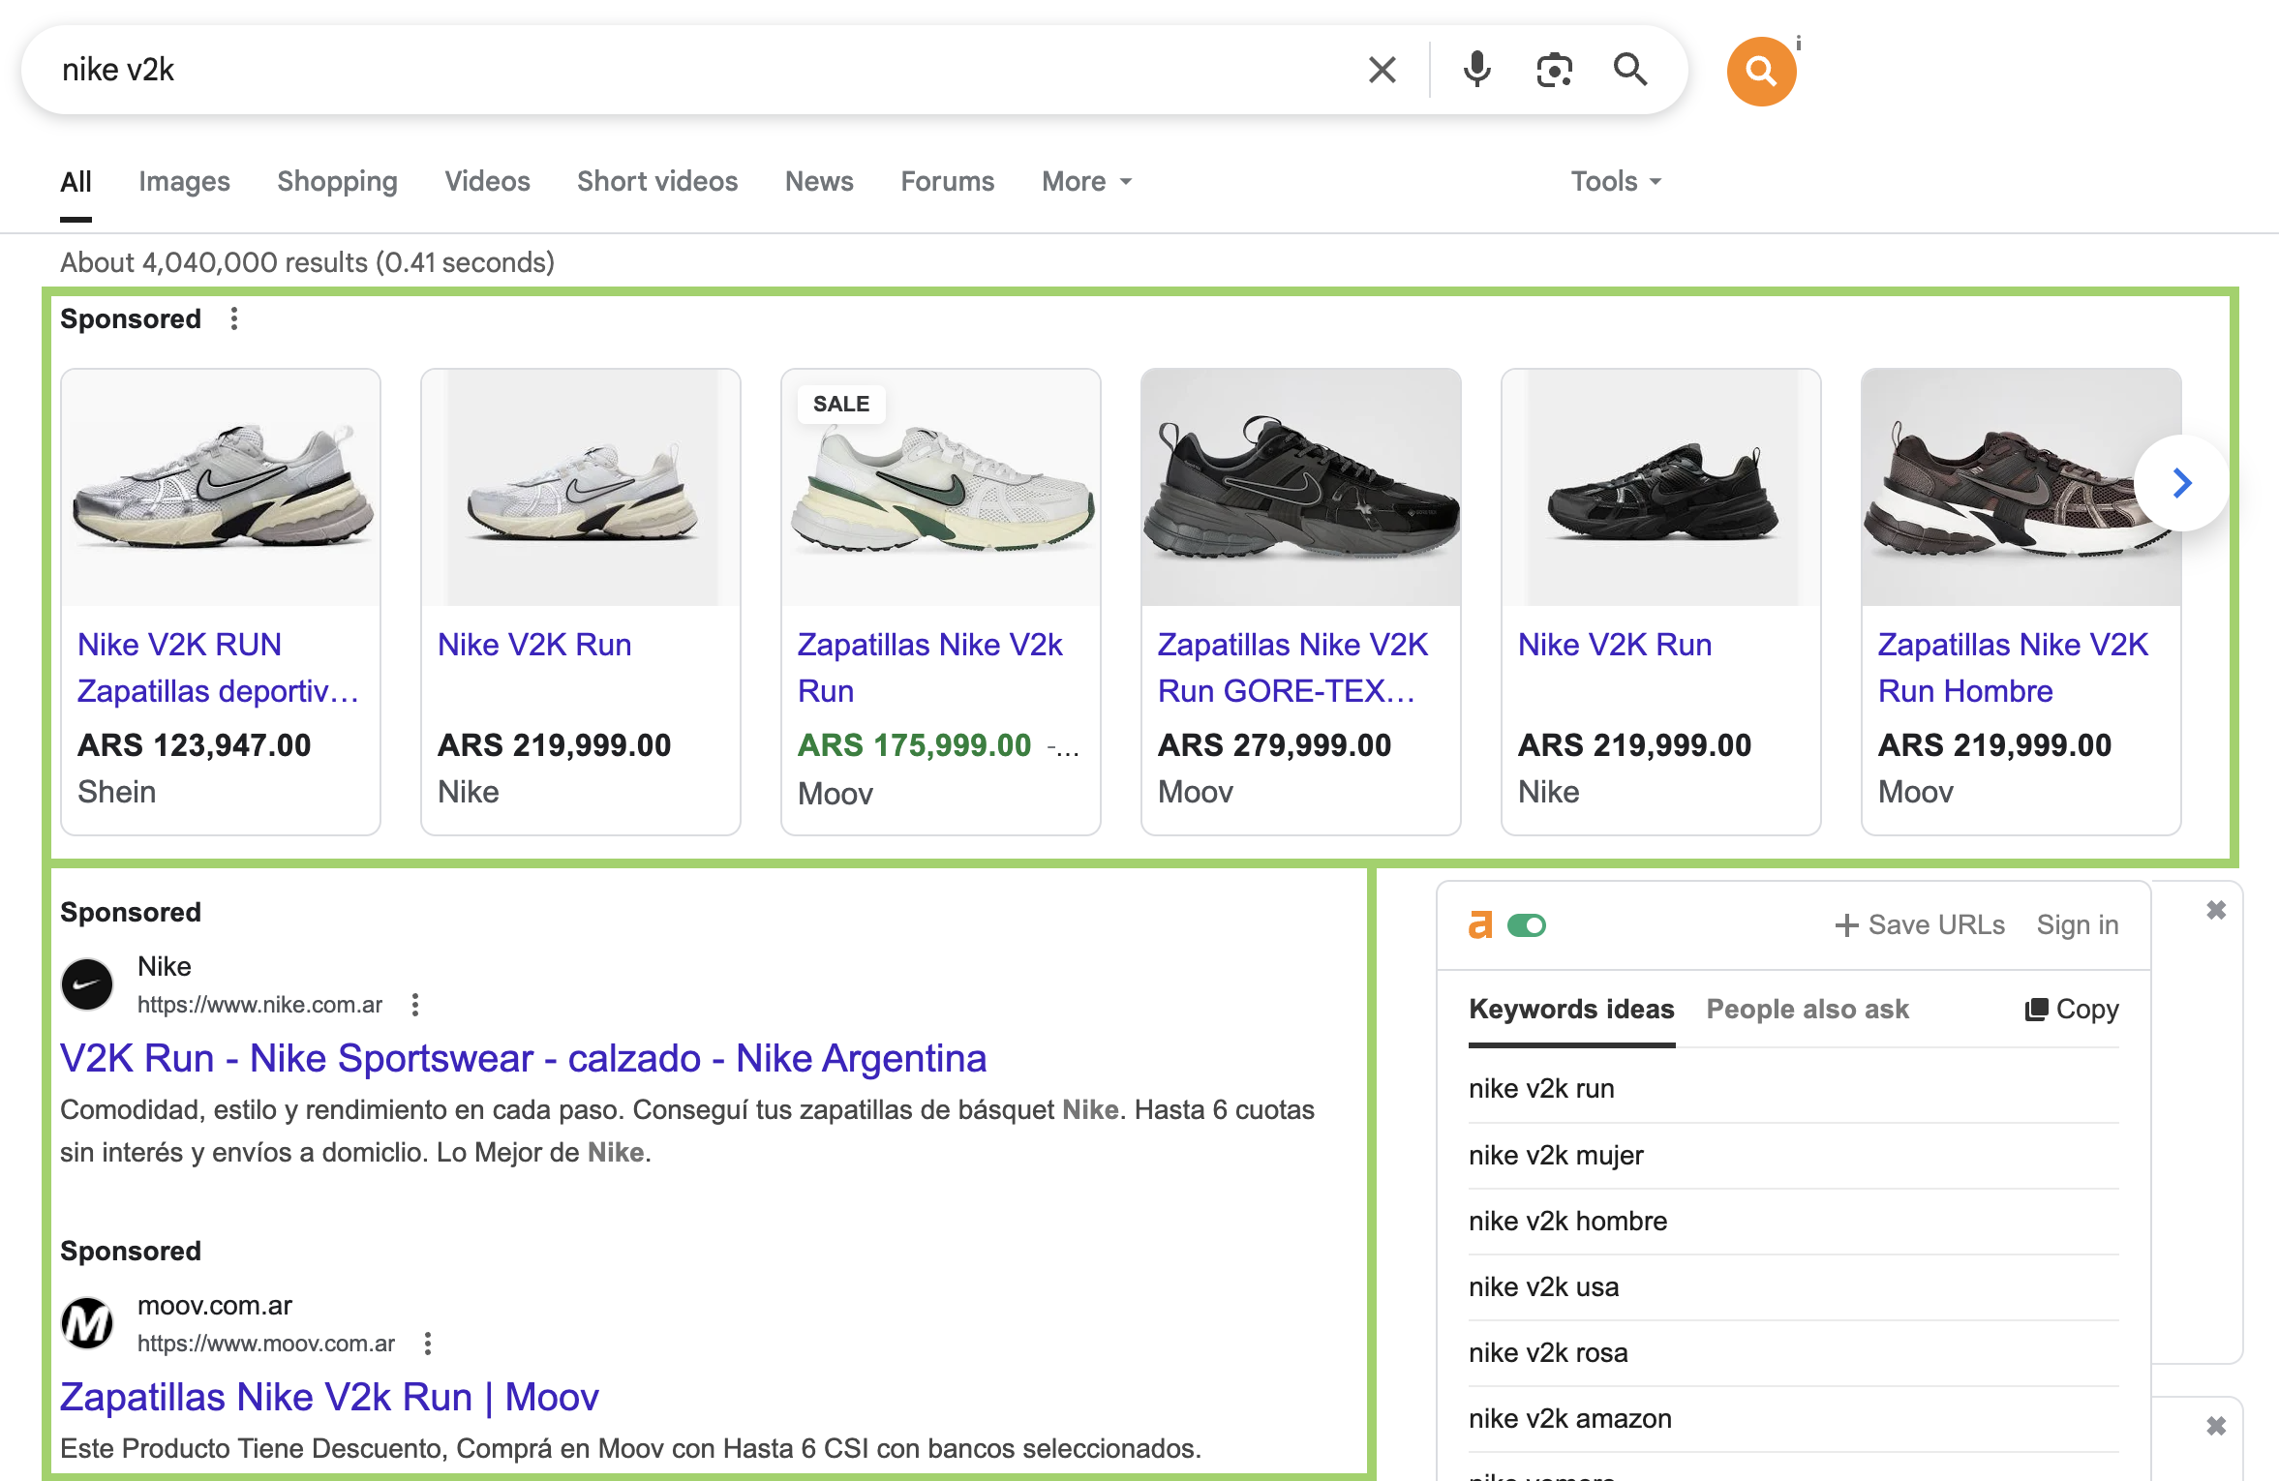2279x1481 pixels.
Task: Select the People also ask tab
Action: point(1807,1010)
